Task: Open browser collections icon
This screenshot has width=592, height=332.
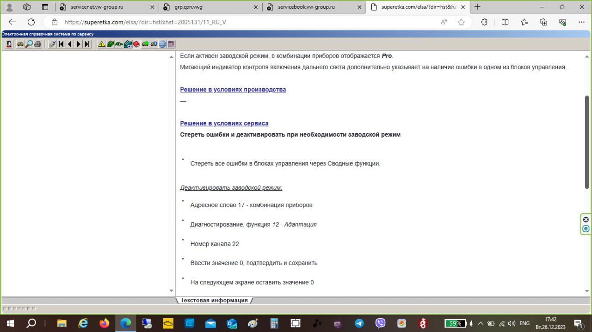Action: (544, 22)
